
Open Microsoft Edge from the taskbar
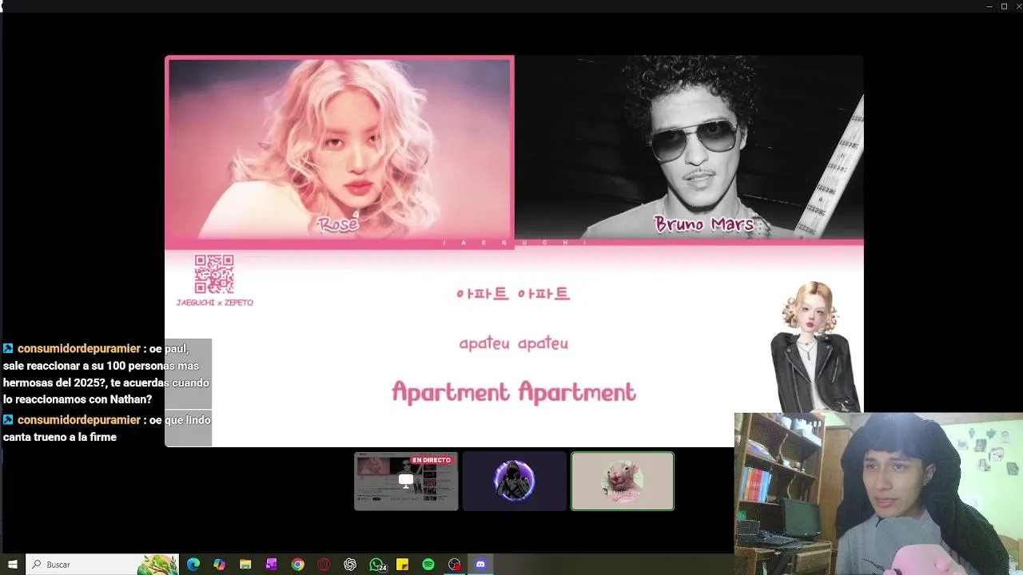tap(193, 565)
